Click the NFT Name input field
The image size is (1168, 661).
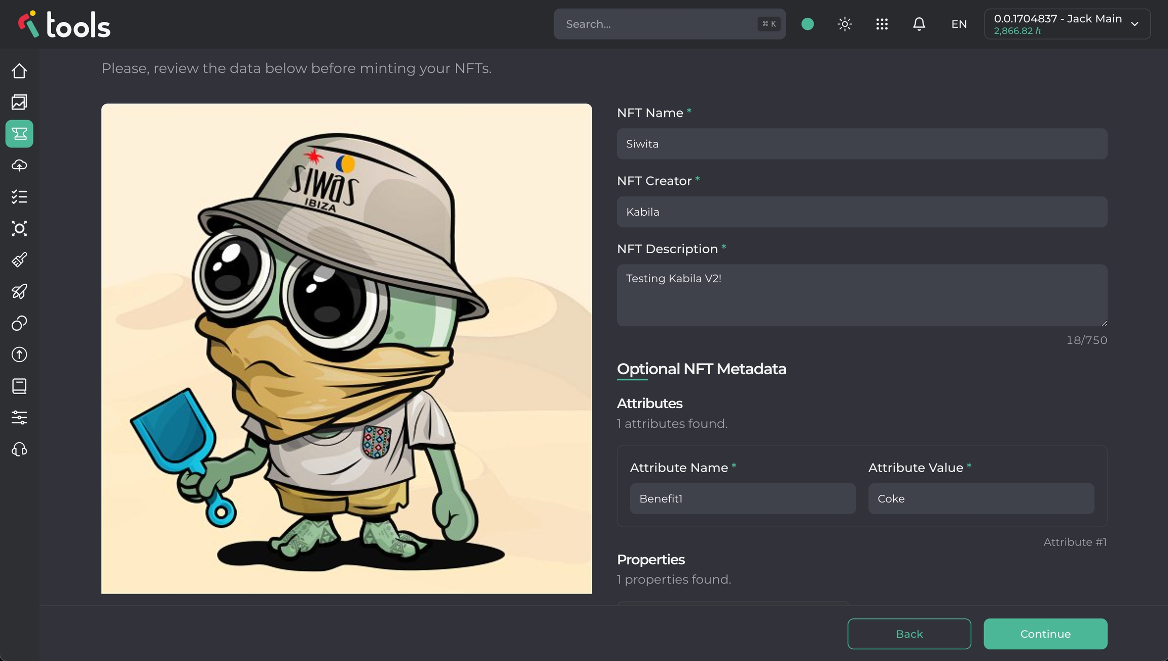pos(862,144)
